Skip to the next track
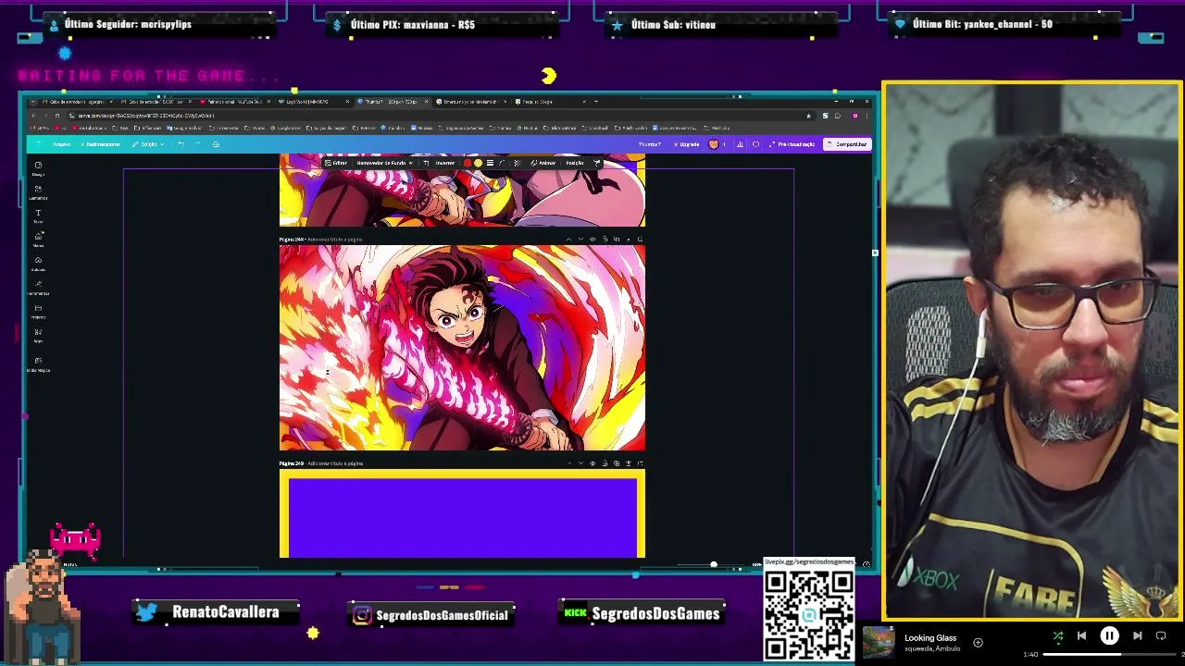This screenshot has width=1185, height=666. 1137,636
